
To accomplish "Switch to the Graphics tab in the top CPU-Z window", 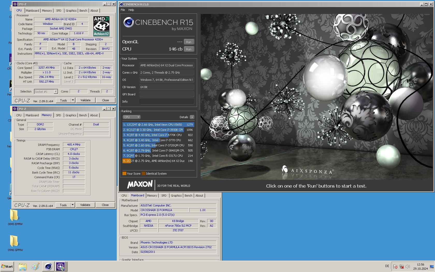I will [x=71, y=11].
